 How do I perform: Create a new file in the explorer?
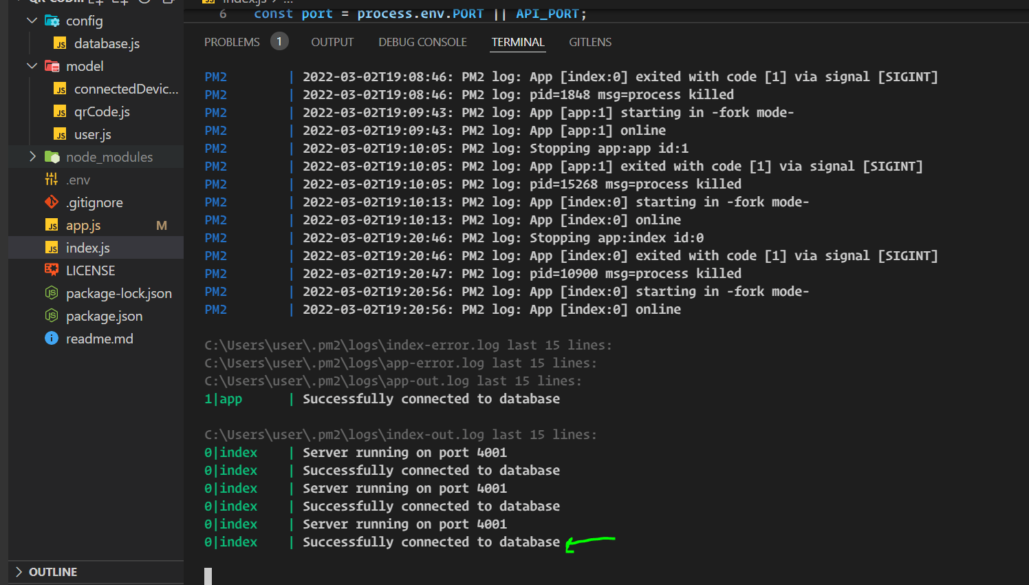tap(95, 3)
